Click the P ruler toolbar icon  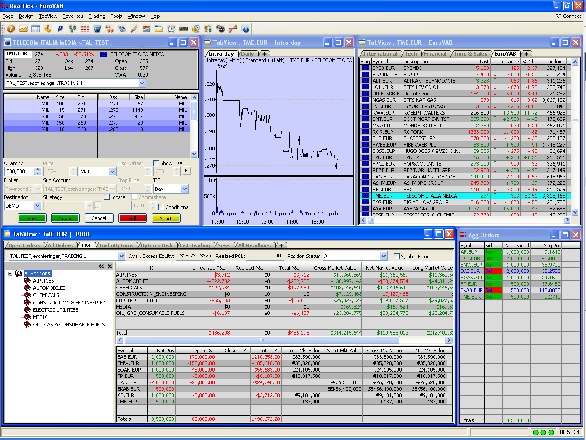tap(233, 29)
